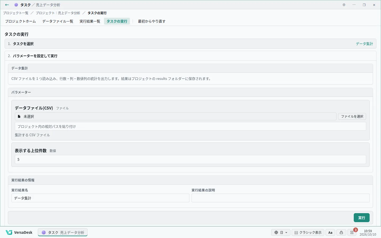Click the 実行結果名 input field
The height and width of the screenshot is (238, 381).
100,198
